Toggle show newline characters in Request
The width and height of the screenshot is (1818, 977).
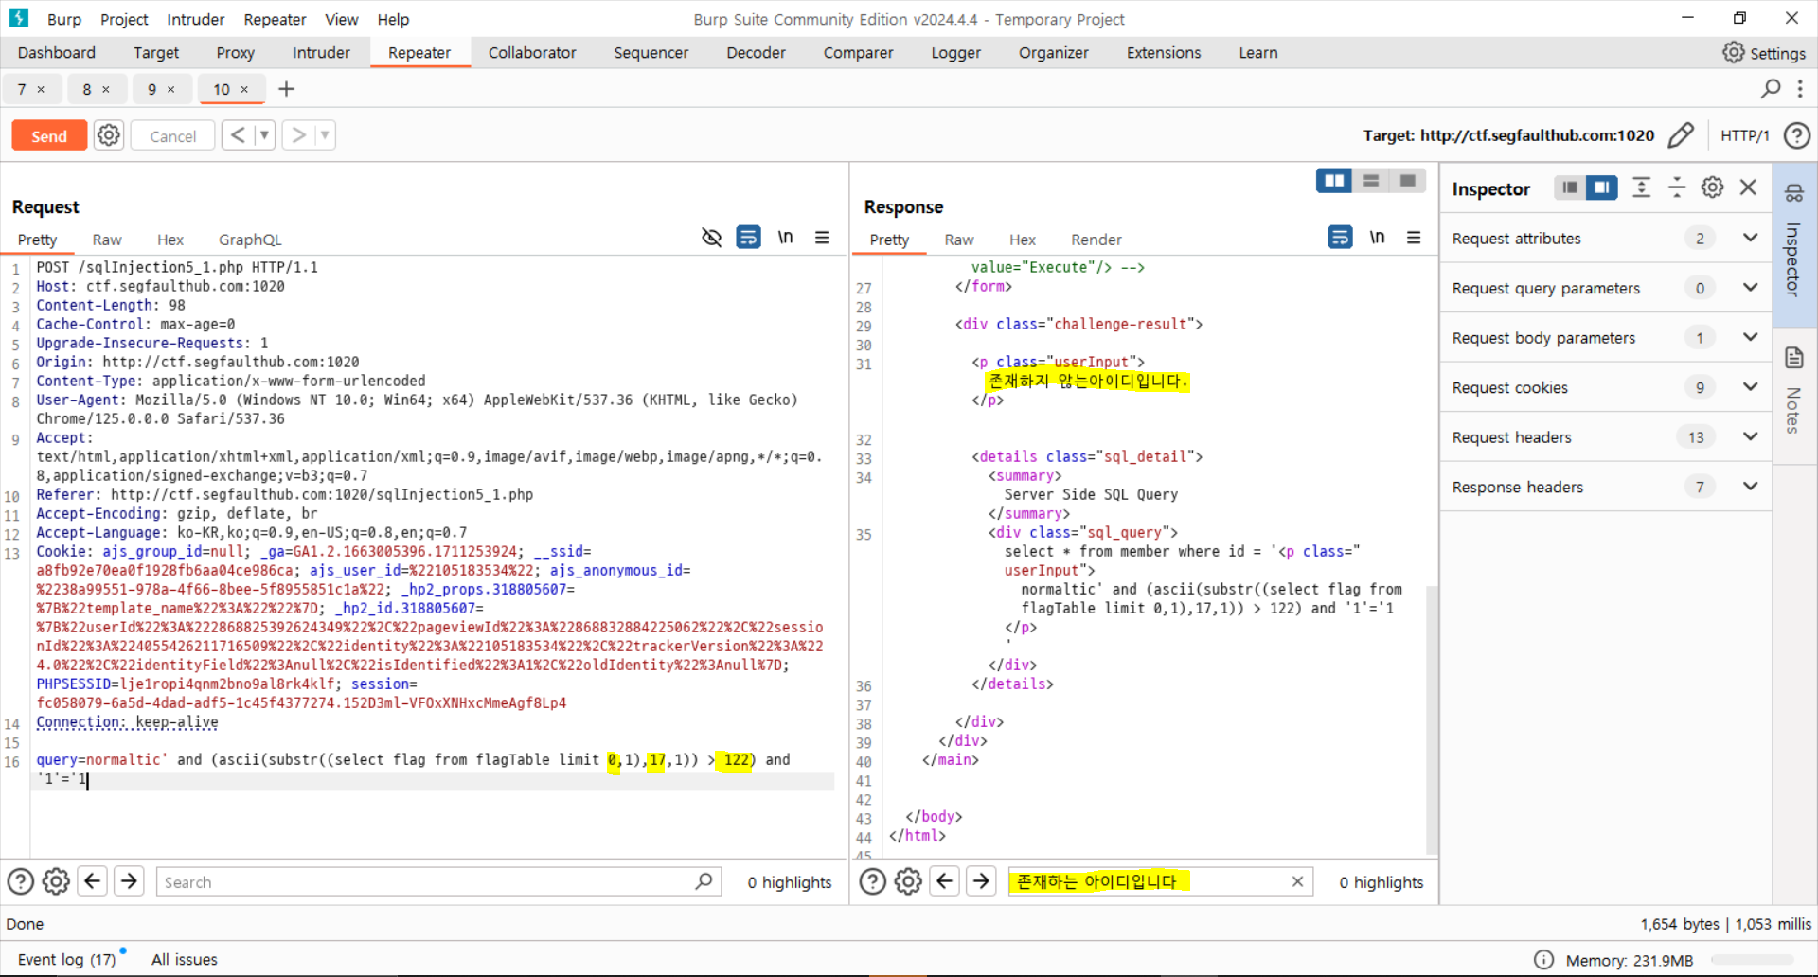[785, 238]
